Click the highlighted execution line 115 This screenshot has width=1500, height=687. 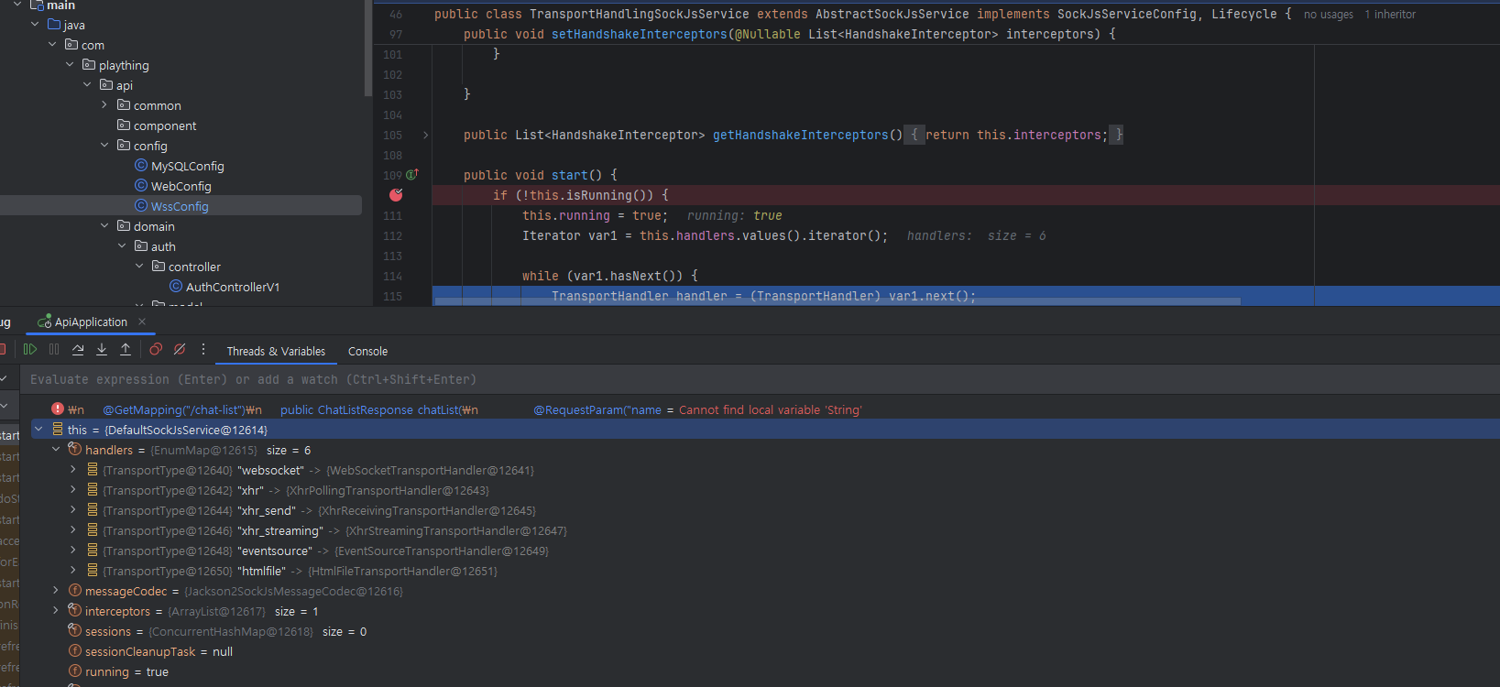pos(965,296)
